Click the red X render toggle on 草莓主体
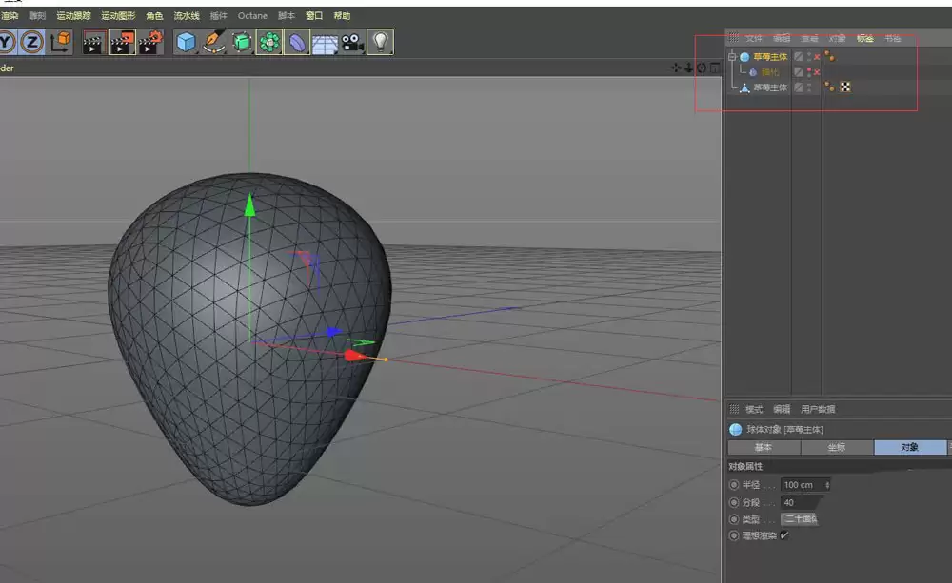Image resolution: width=952 pixels, height=583 pixels. point(816,58)
